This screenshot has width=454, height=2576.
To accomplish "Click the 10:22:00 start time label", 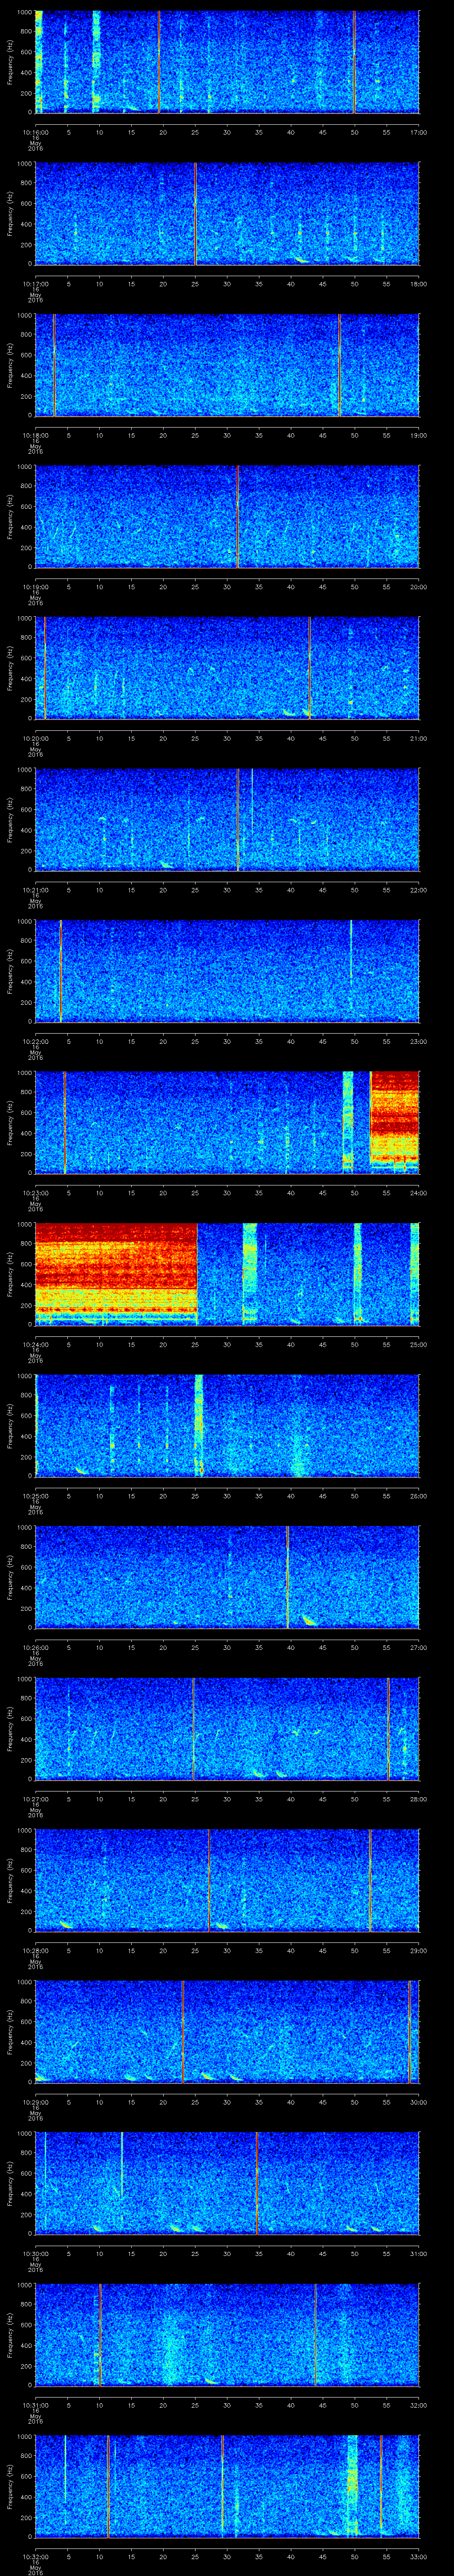I will point(35,1041).
